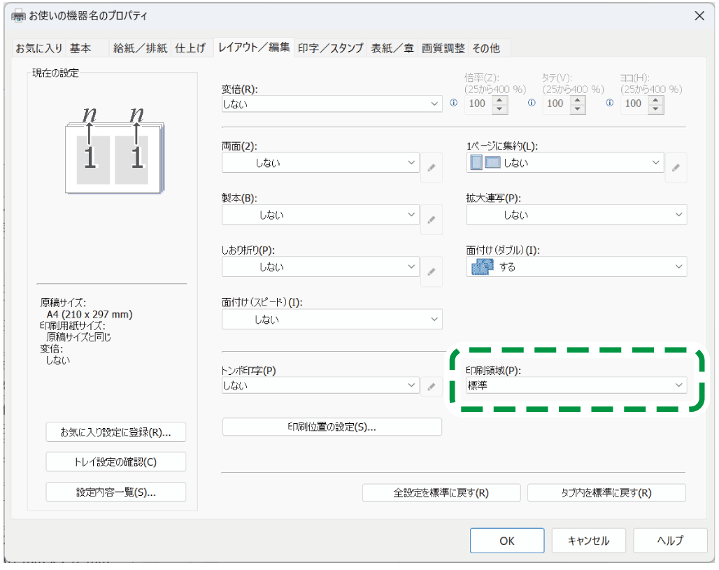Click 全設定を標準に戻す to reset all settings
Screen dimensions: 719x570
click(441, 492)
